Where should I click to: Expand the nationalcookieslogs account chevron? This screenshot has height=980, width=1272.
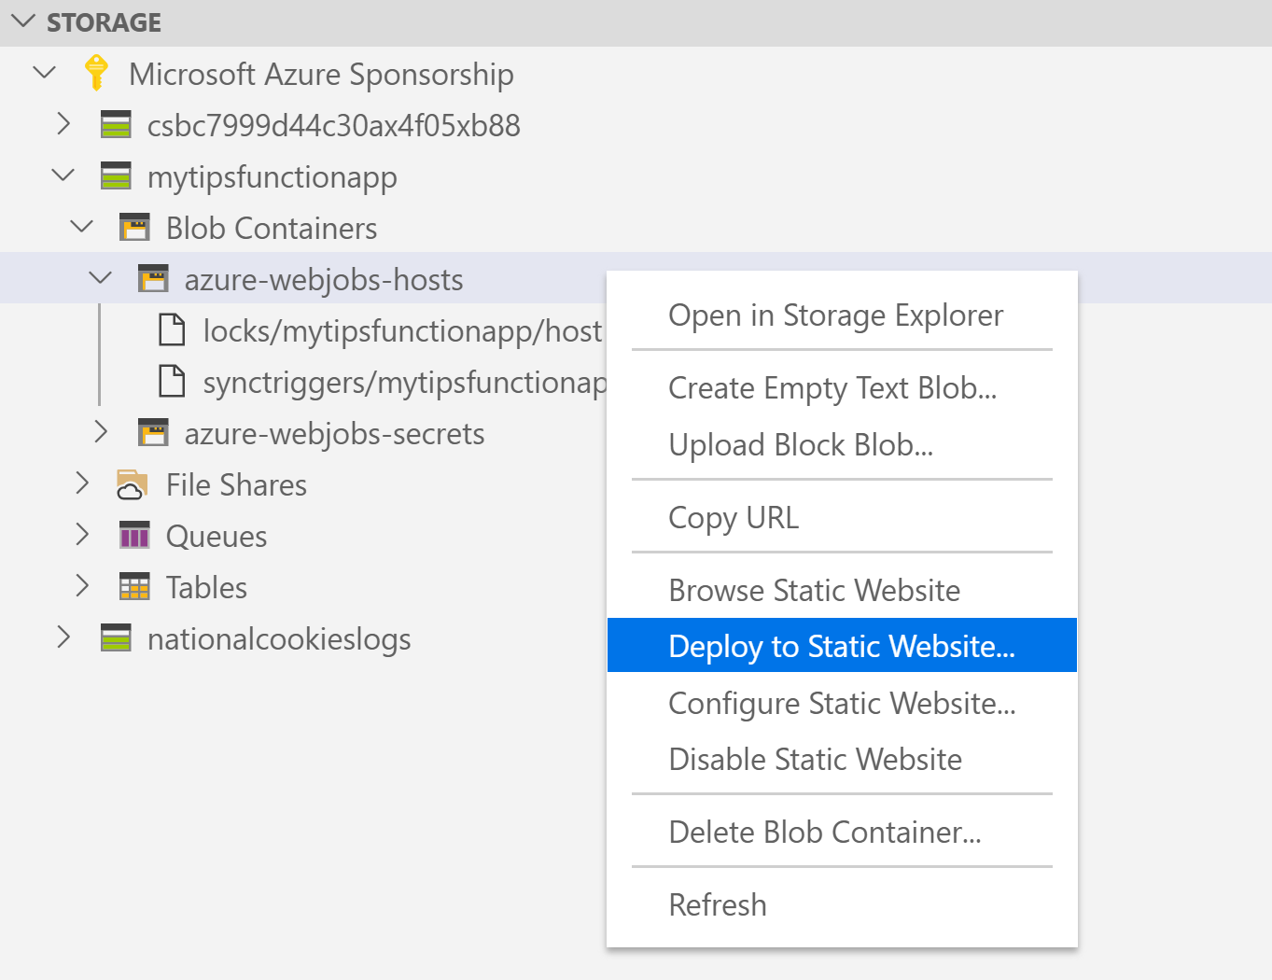tap(63, 637)
